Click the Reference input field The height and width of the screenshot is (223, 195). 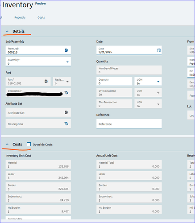(x=129, y=124)
